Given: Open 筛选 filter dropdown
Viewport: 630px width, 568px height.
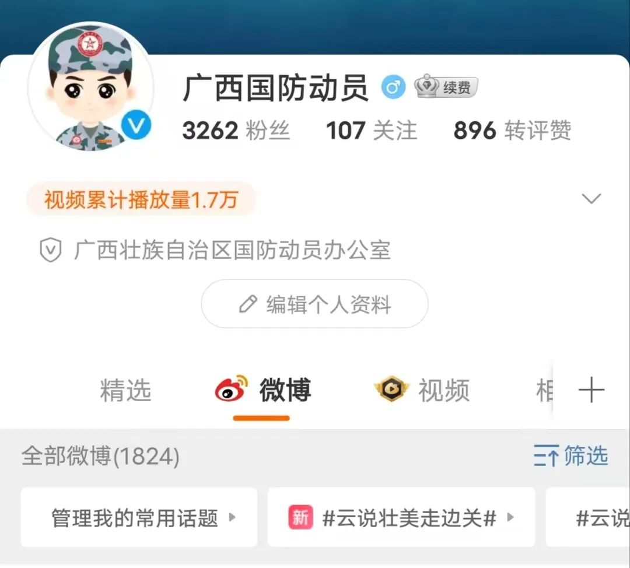Looking at the screenshot, I should click(570, 455).
